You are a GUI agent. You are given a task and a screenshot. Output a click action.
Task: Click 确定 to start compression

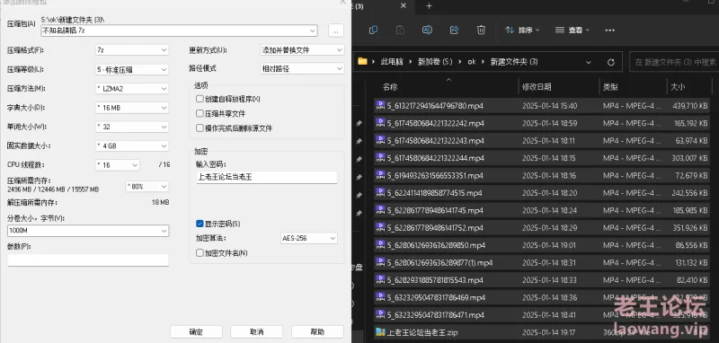[x=196, y=332]
